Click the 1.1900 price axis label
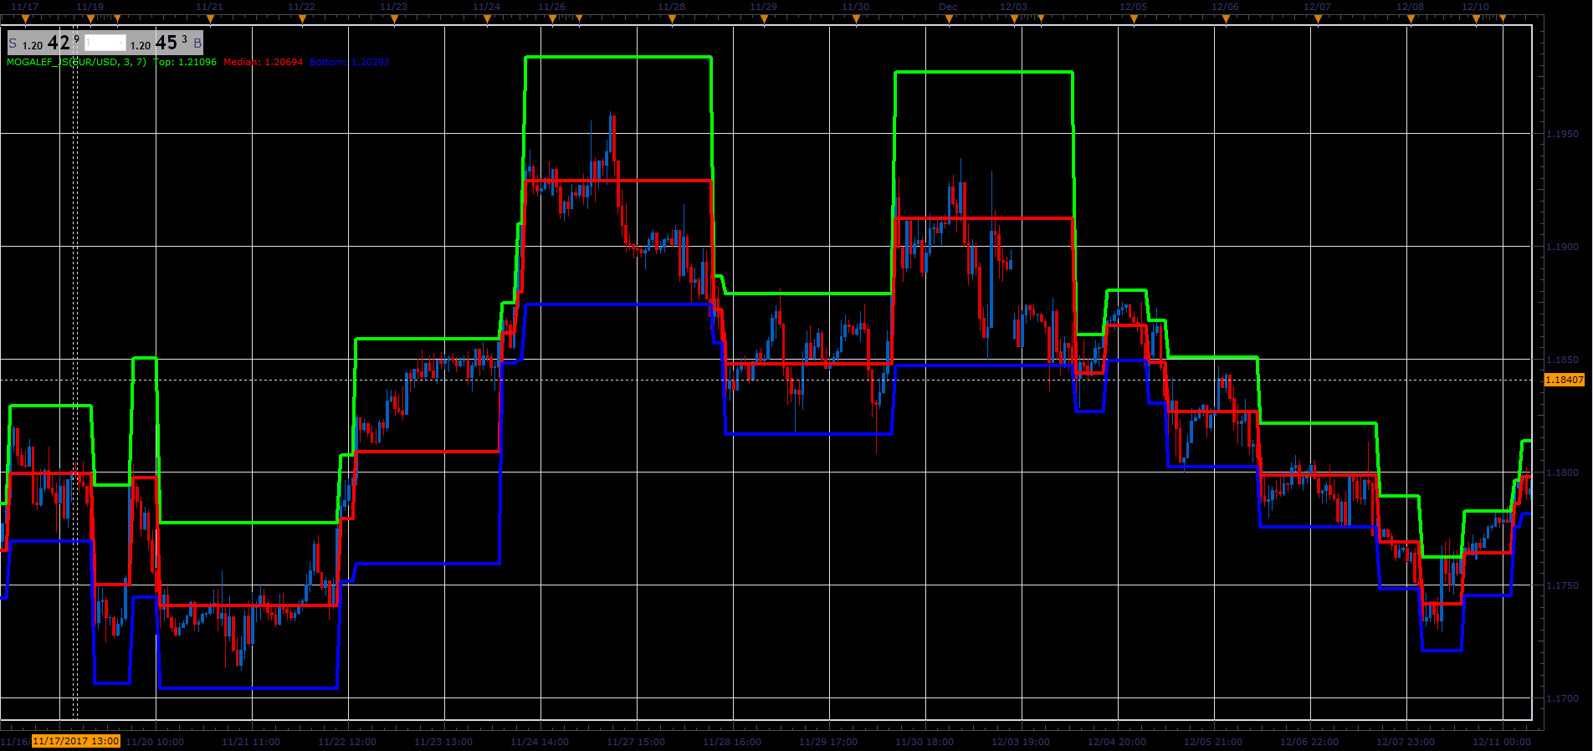The width and height of the screenshot is (1593, 751). [x=1562, y=247]
